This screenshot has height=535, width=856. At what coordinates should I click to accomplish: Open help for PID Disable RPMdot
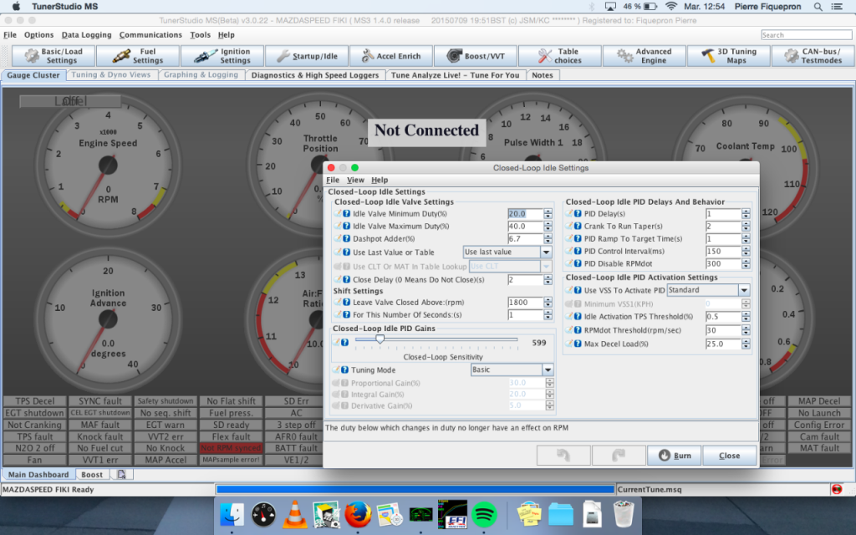578,263
